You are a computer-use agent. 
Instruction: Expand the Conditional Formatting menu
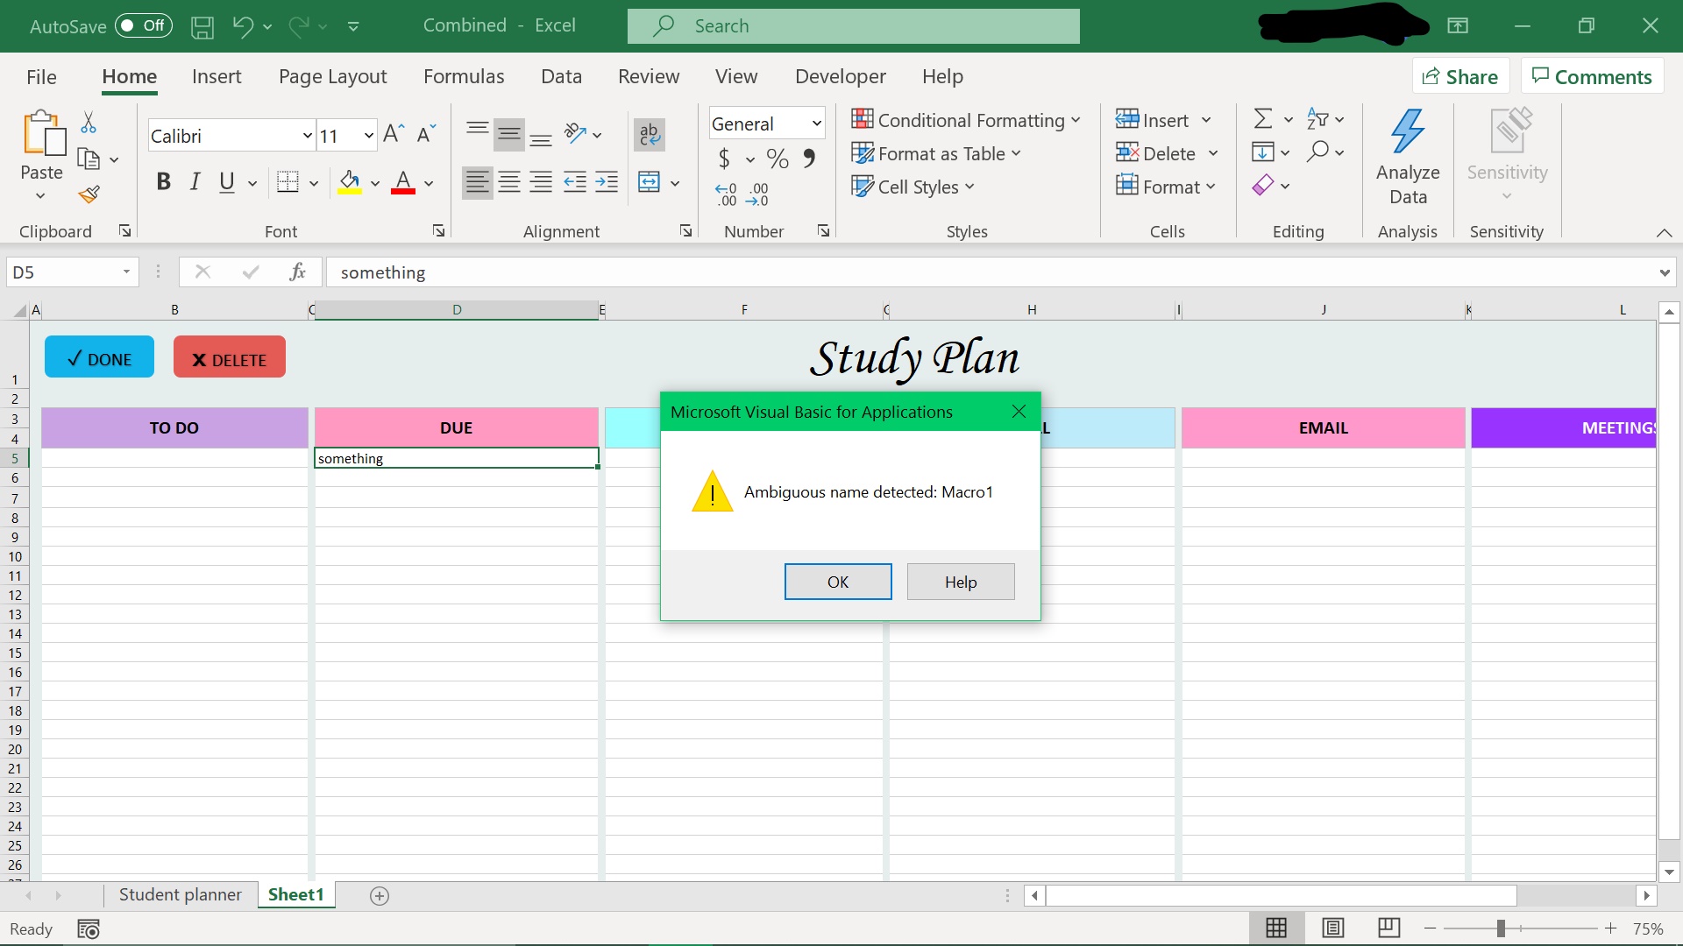point(966,120)
